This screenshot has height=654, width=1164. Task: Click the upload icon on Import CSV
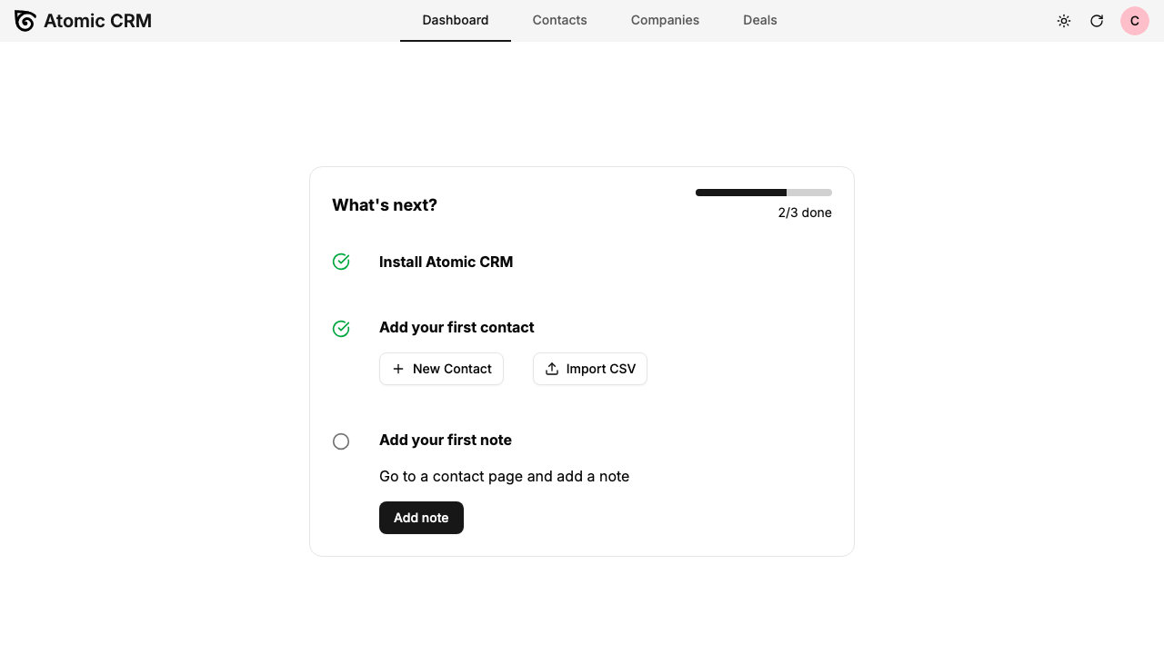tap(552, 369)
